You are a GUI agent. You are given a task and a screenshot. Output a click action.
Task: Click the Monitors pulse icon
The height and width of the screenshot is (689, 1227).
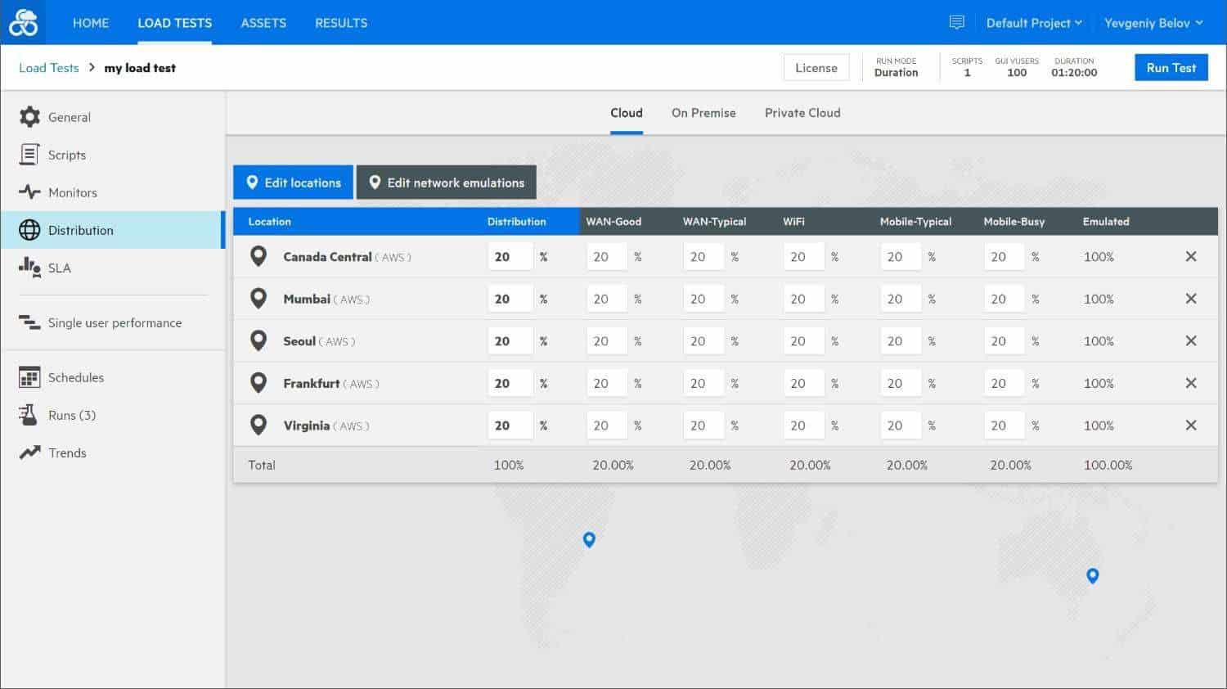point(29,192)
